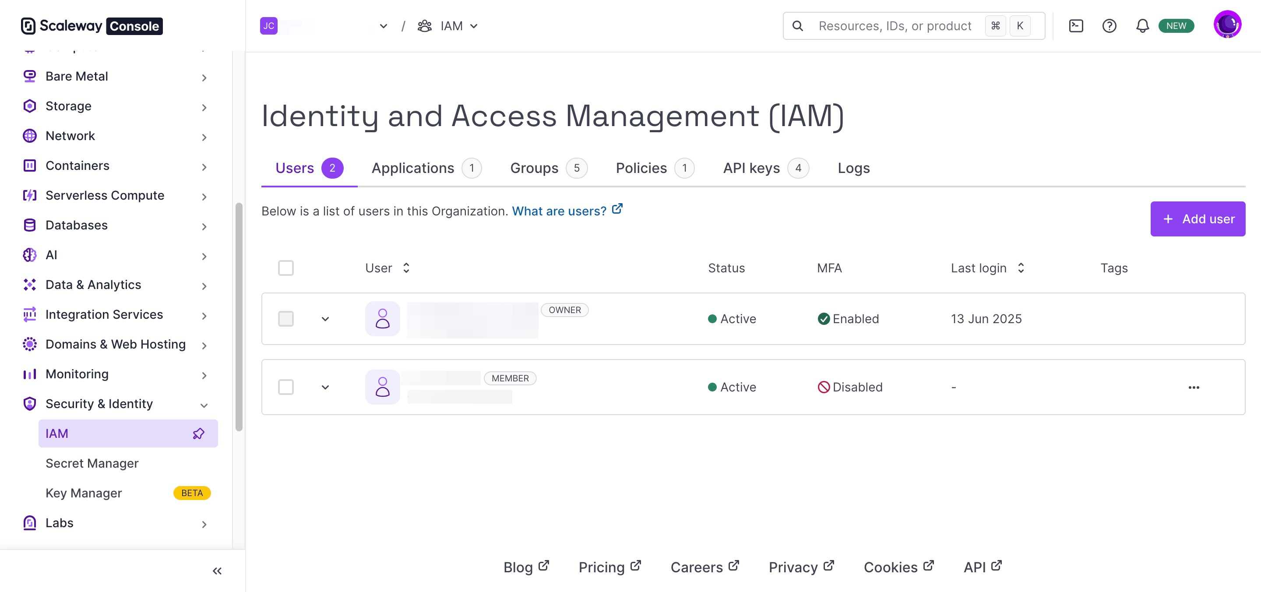Expand the Bare Metal menu chevron

pyautogui.click(x=204, y=78)
